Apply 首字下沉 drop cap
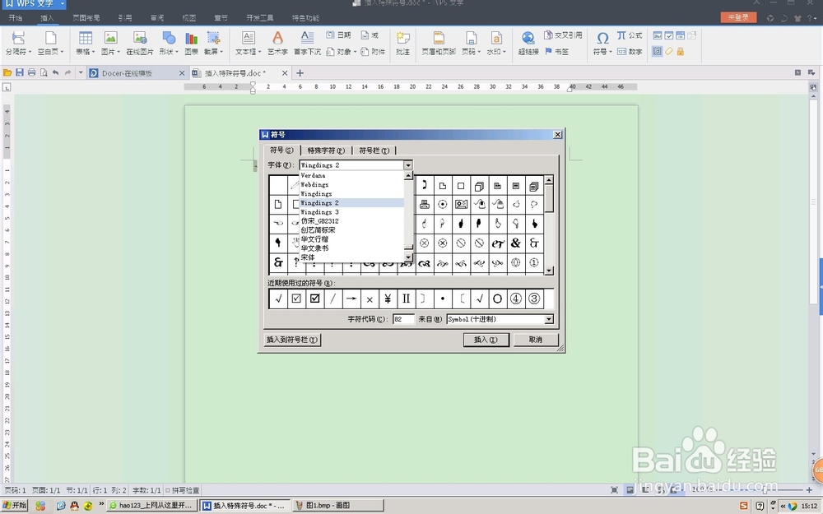Image resolution: width=823 pixels, height=514 pixels. pos(307,43)
